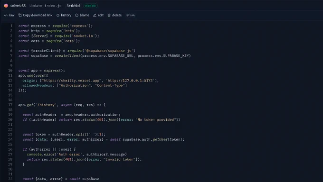Click the allowedHeaders line

[75, 85]
